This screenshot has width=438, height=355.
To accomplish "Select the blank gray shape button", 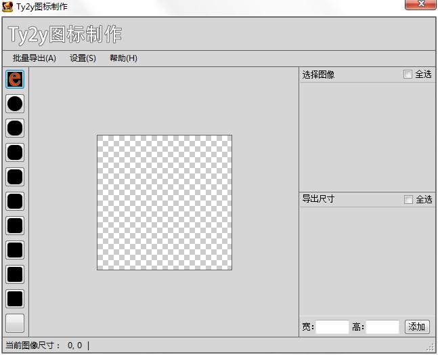I will pyautogui.click(x=15, y=323).
